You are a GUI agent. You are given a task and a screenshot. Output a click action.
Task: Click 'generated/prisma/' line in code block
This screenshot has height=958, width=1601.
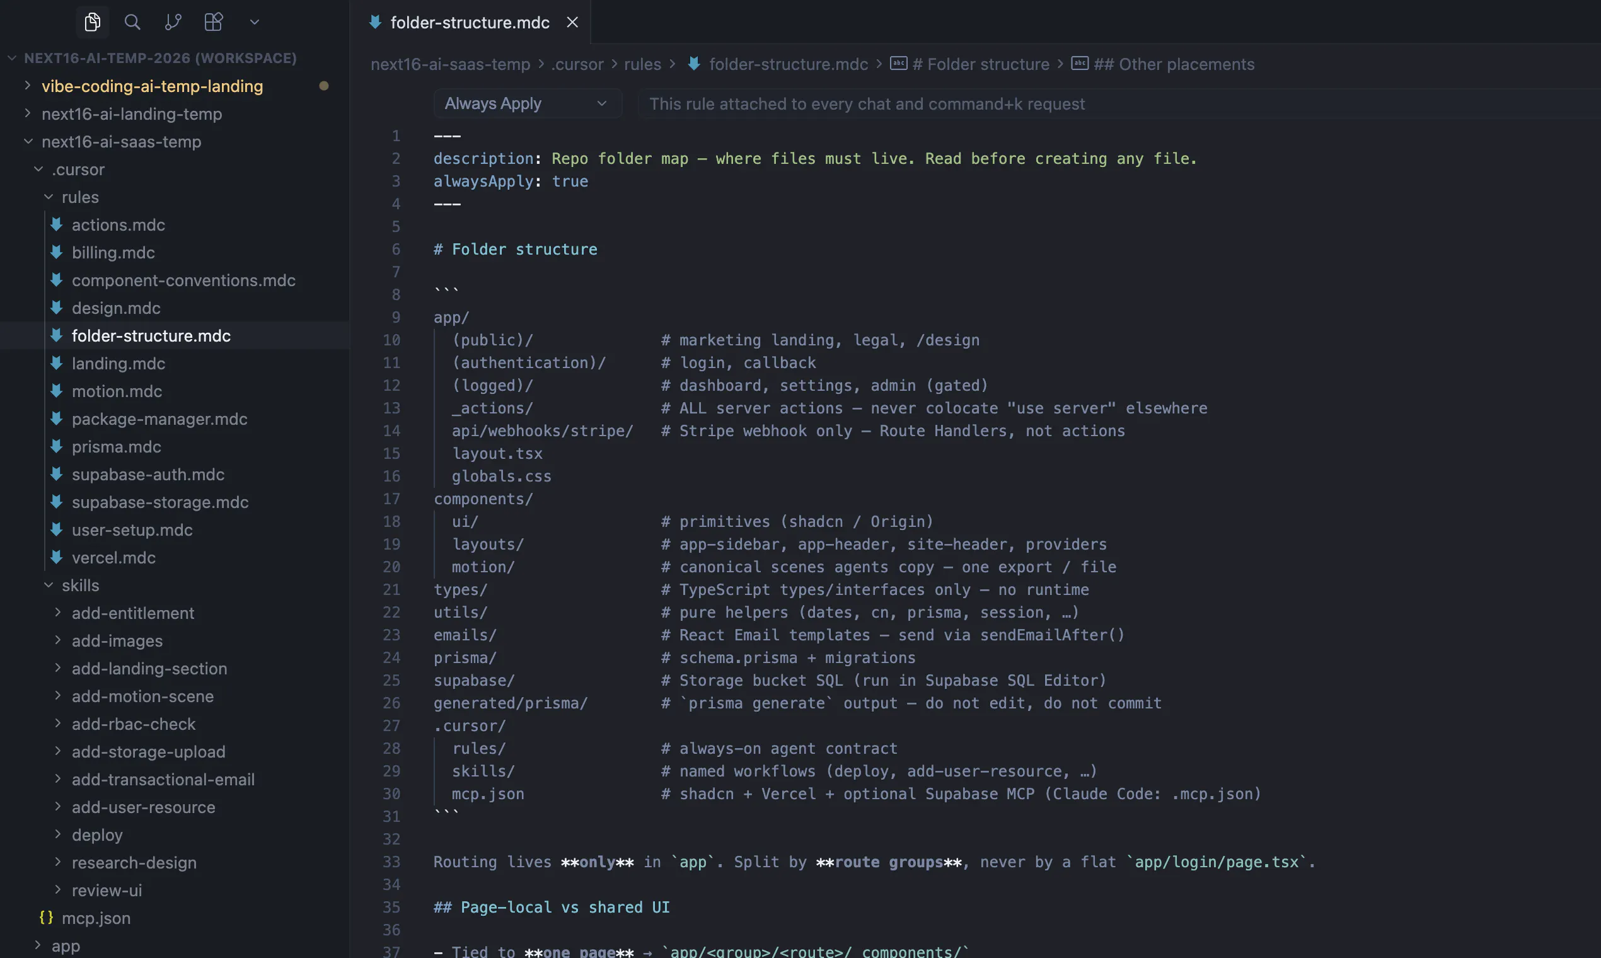[x=511, y=703]
